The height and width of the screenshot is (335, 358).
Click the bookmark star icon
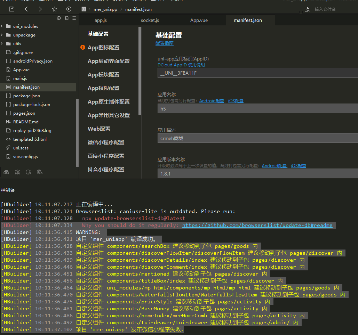click(54, 9)
